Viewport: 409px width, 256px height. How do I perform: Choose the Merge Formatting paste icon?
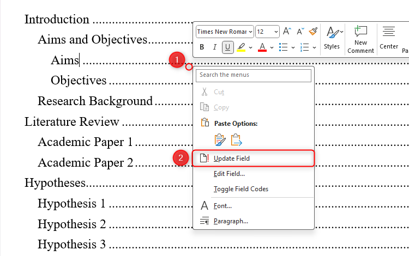click(x=237, y=140)
